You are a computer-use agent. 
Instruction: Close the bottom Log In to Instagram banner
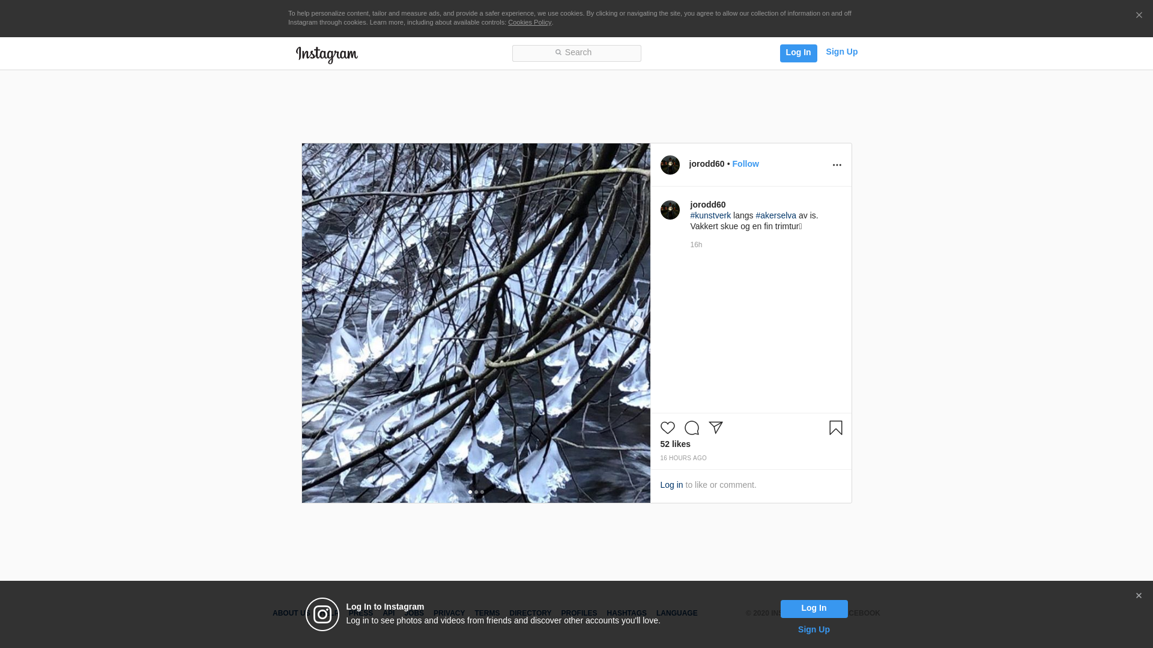1138,596
